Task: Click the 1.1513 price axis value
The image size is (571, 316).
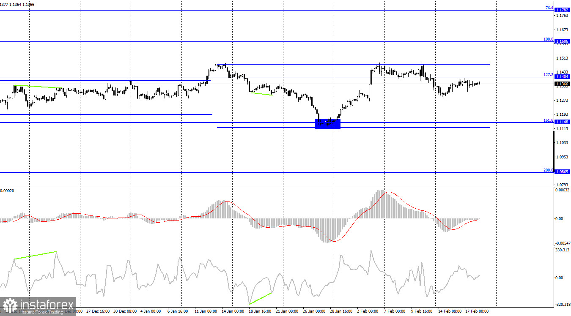Action: pos(563,58)
